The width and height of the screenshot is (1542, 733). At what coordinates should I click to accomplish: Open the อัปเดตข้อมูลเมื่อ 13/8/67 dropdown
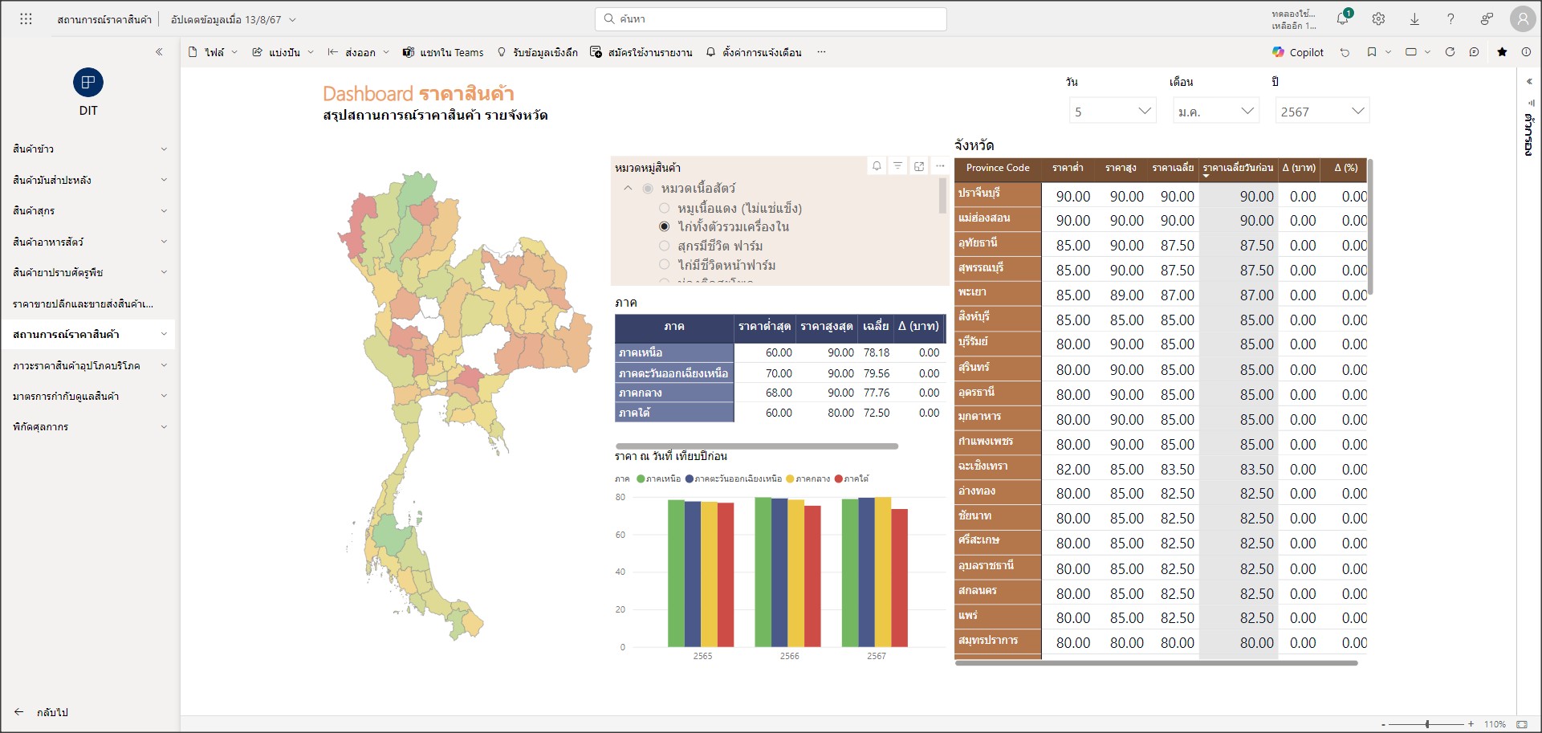[233, 19]
